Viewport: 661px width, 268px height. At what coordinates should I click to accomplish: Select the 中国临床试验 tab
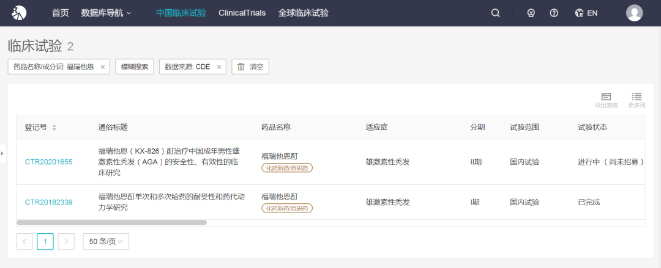[x=181, y=13]
